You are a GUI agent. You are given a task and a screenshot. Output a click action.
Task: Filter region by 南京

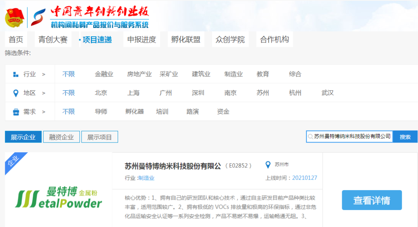(230, 93)
